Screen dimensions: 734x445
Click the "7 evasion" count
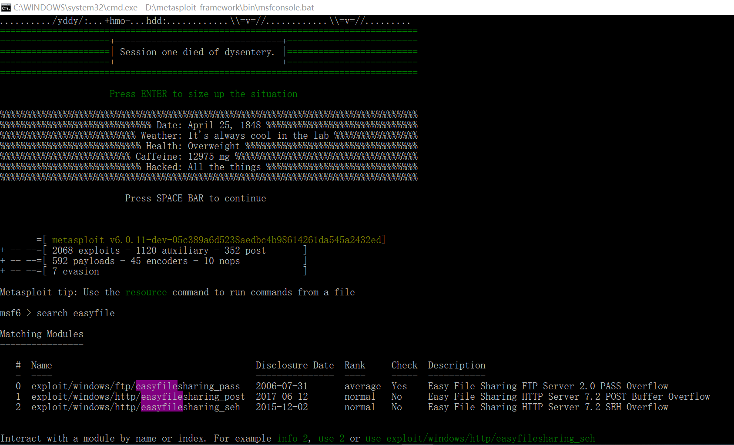click(75, 271)
